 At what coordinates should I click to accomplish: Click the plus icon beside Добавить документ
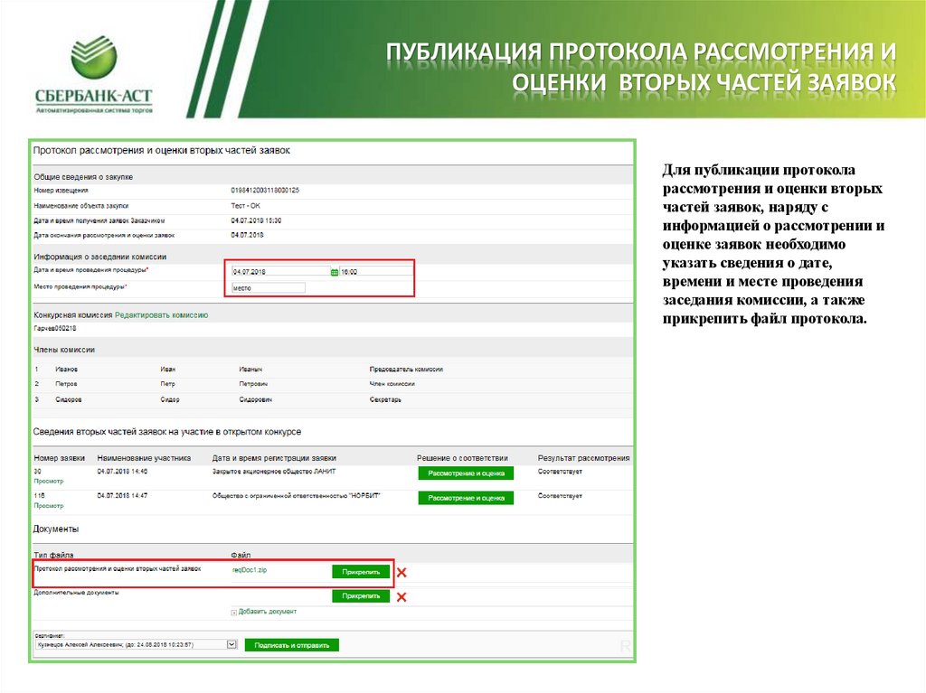(x=233, y=612)
